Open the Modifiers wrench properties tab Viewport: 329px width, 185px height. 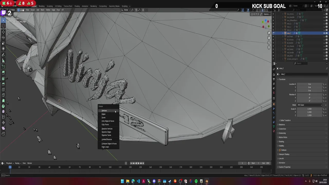click(274, 109)
